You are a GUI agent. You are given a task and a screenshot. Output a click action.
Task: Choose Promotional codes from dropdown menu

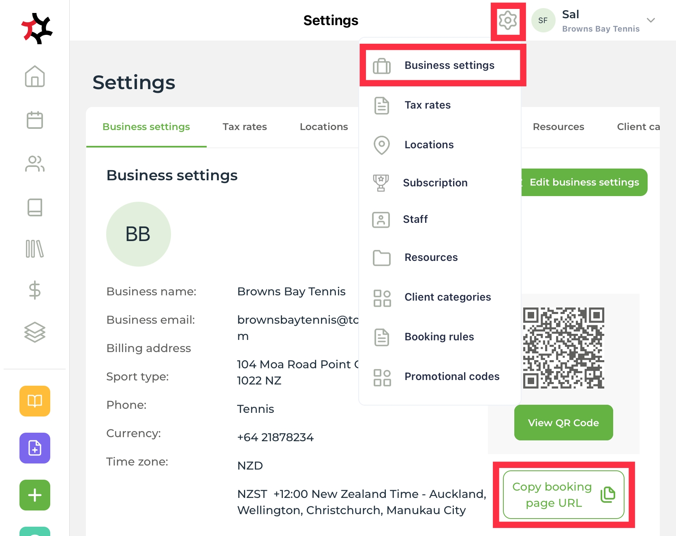451,377
